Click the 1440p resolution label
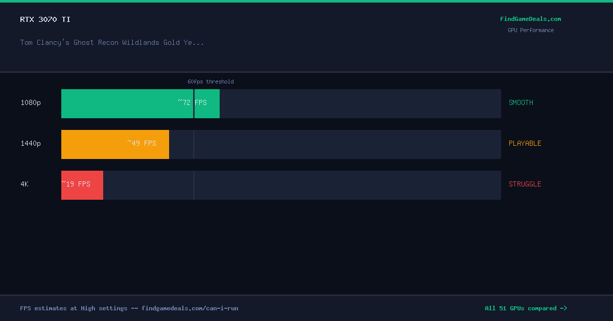 pos(31,144)
